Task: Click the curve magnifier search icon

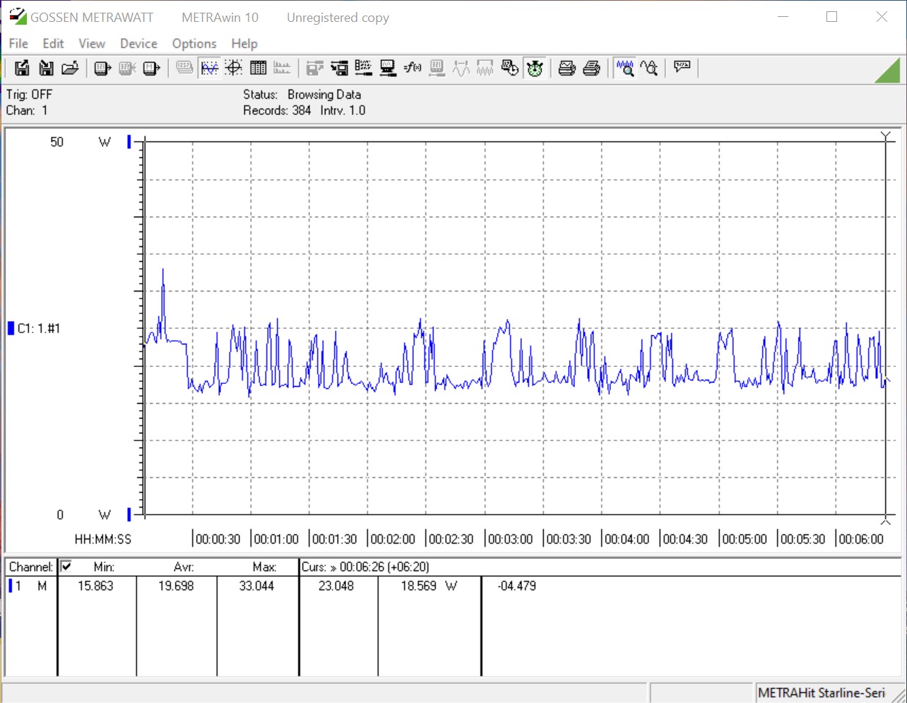Action: 649,68
